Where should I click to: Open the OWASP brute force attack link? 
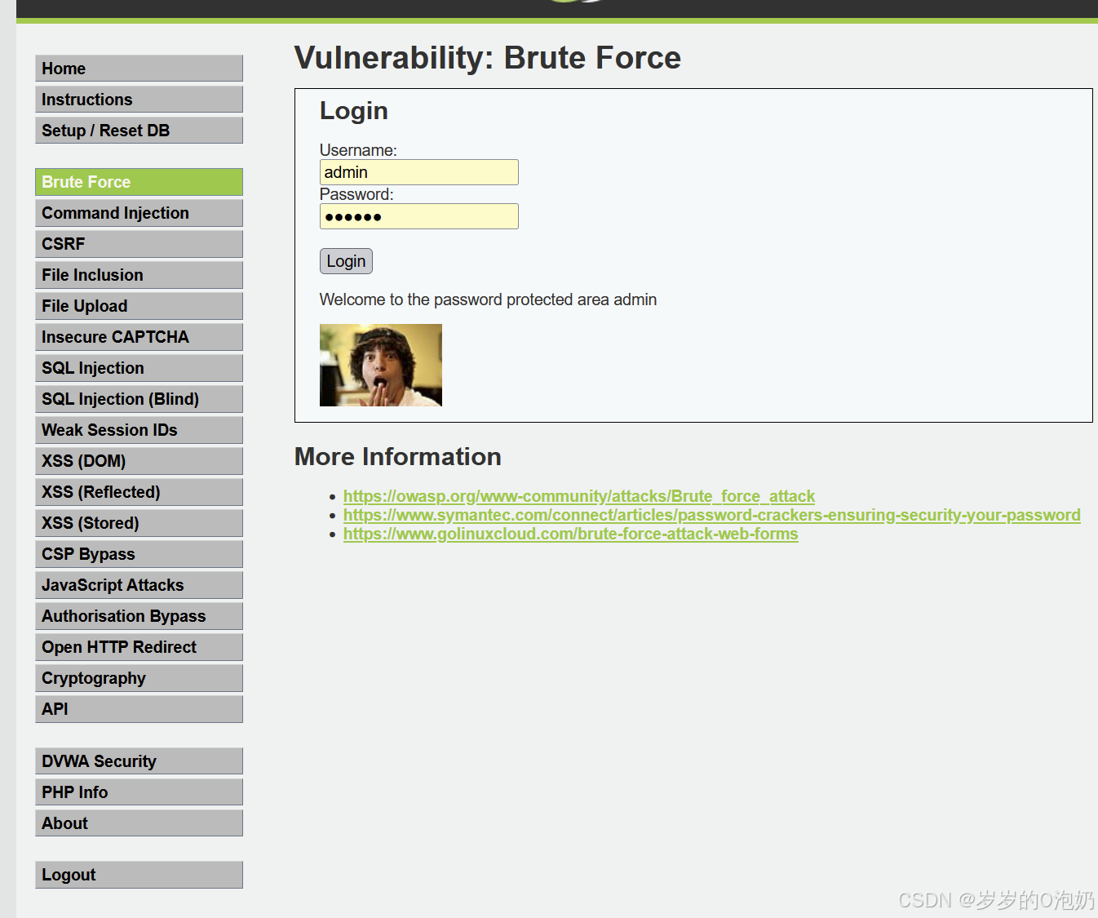tap(579, 496)
